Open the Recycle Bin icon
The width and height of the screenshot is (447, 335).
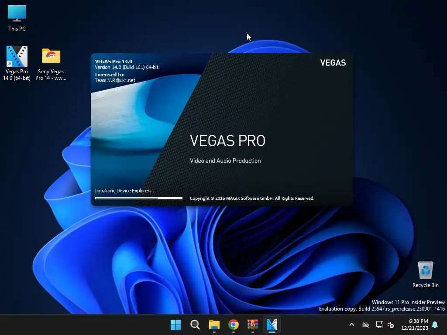[x=425, y=274]
